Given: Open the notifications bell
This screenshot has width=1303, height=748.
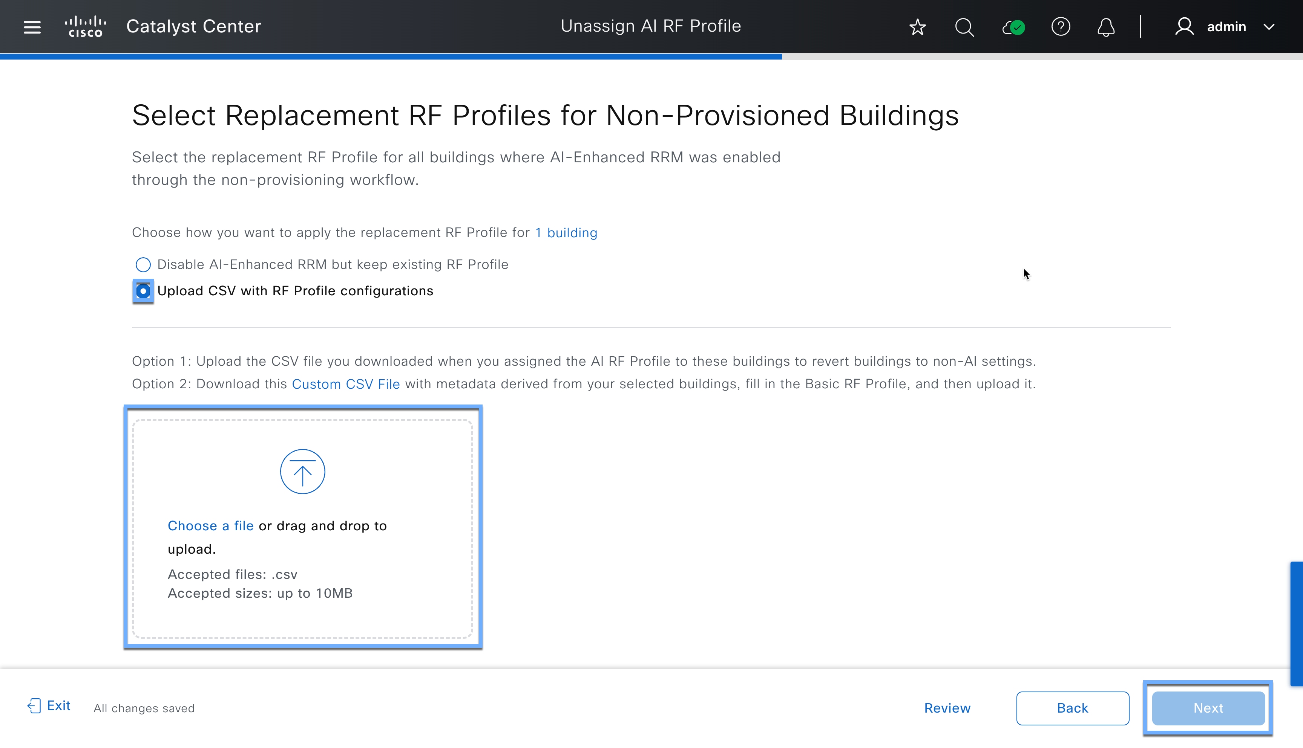Looking at the screenshot, I should [x=1105, y=27].
